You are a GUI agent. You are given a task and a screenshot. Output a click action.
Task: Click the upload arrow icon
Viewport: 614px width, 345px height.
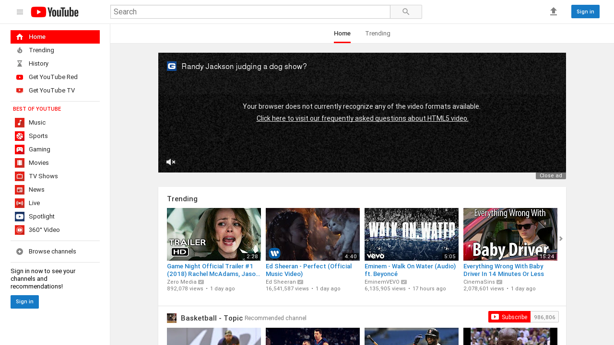pyautogui.click(x=554, y=11)
